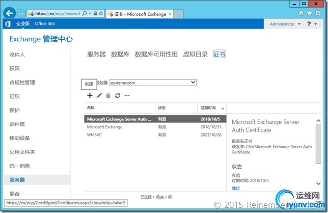Close the 证书 - Microsoft Exchange tab
Screen dimensions: 328x213
[x=170, y=14]
